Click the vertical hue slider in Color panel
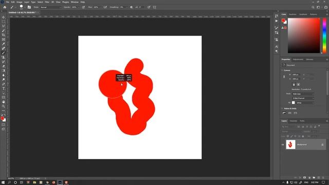 [324, 35]
